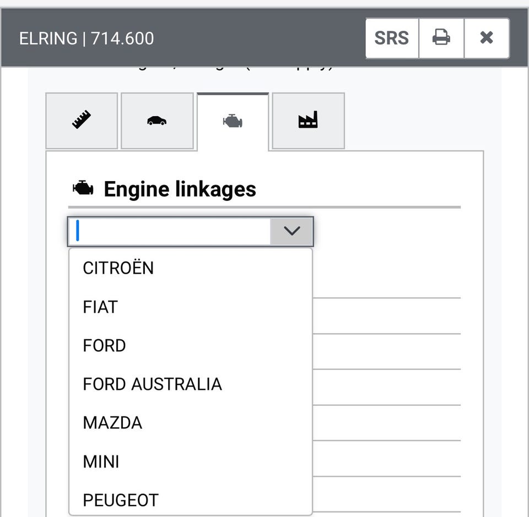Select the engine linkages tab

tap(233, 121)
